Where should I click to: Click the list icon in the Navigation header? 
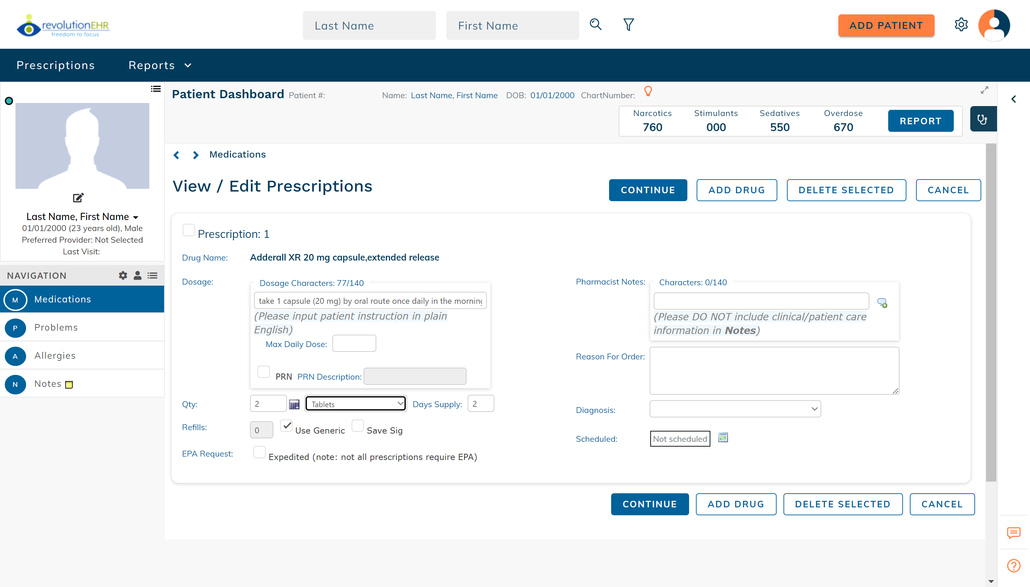pyautogui.click(x=152, y=275)
